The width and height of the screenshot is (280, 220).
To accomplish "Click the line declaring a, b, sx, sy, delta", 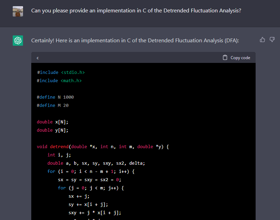I will pos(96,163).
